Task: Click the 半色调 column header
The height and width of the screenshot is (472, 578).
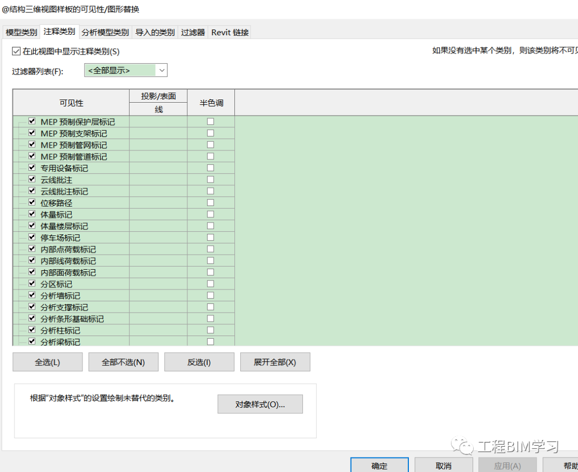Action: point(211,103)
